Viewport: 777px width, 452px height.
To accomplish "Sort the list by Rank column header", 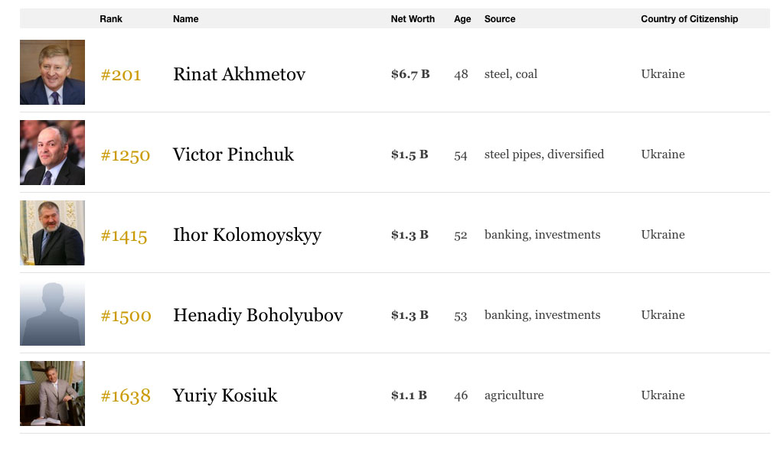I will [111, 19].
